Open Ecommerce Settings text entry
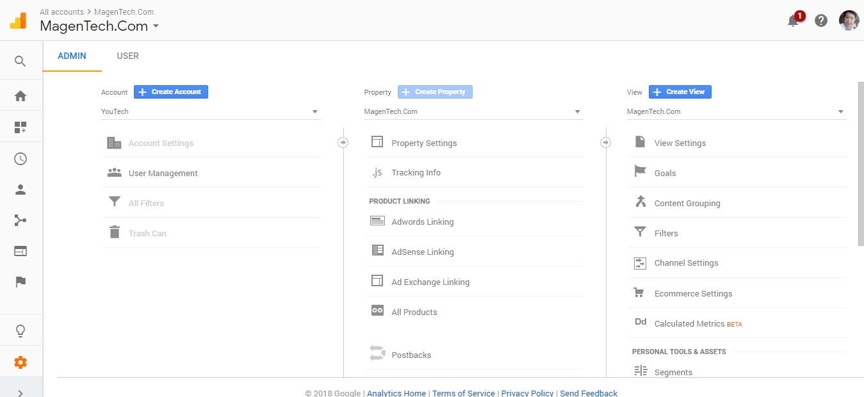 point(693,294)
